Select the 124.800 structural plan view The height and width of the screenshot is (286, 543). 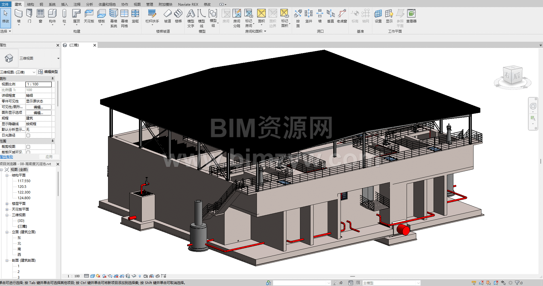point(24,198)
